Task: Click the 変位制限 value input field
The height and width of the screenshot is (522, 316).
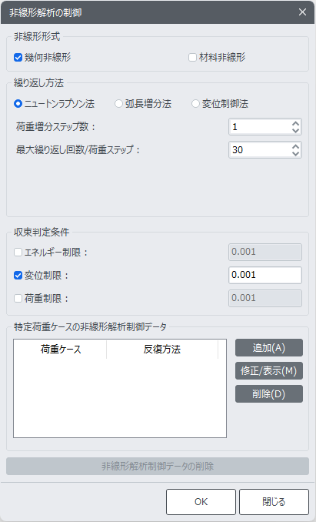Action: (x=265, y=276)
